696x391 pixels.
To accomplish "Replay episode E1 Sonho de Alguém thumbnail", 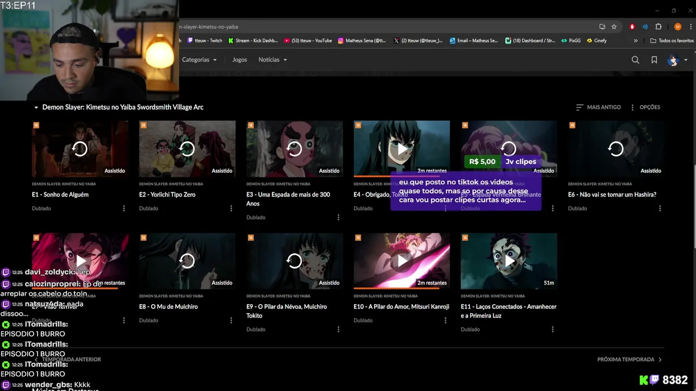I will pyautogui.click(x=80, y=148).
